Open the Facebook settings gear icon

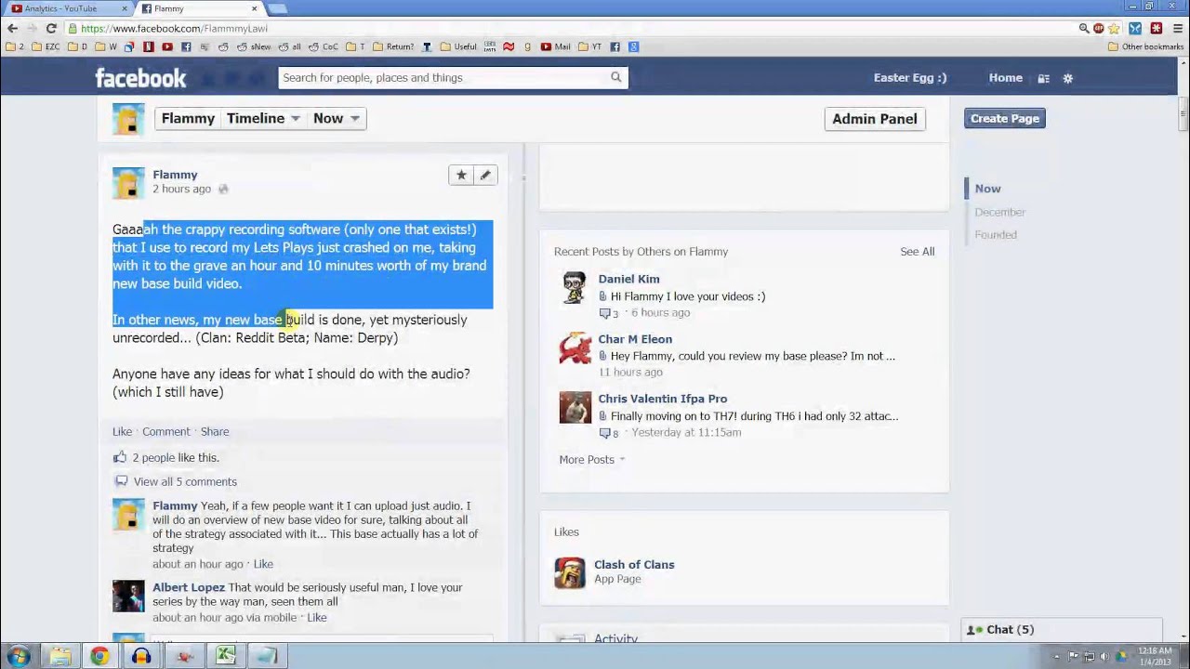[x=1067, y=78]
